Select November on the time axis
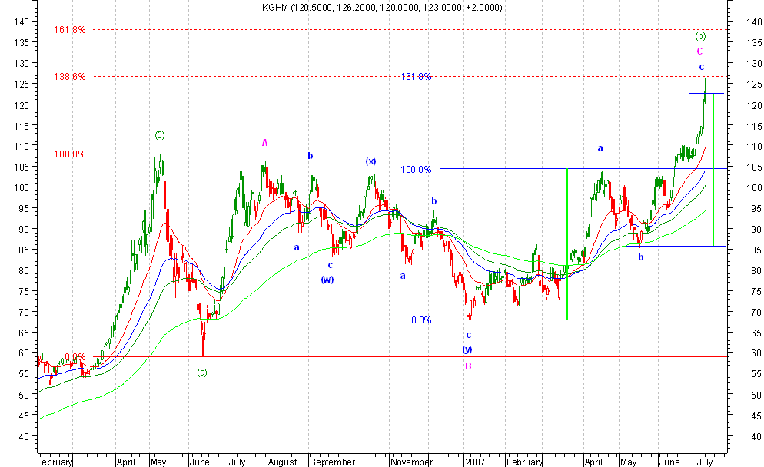The width and height of the screenshot is (764, 467). click(411, 462)
